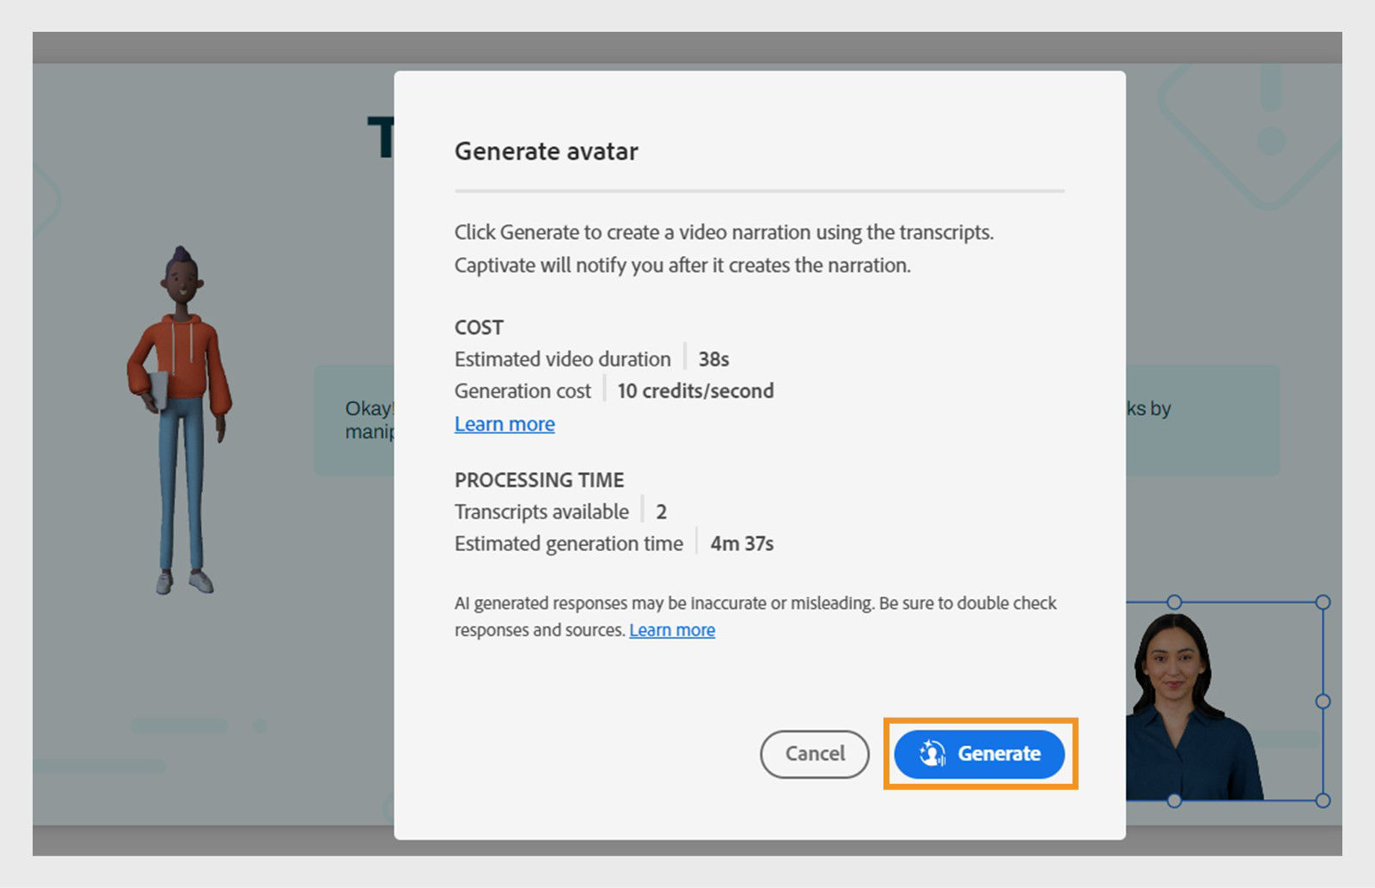Click the Generate avatar dialog title

tap(547, 151)
